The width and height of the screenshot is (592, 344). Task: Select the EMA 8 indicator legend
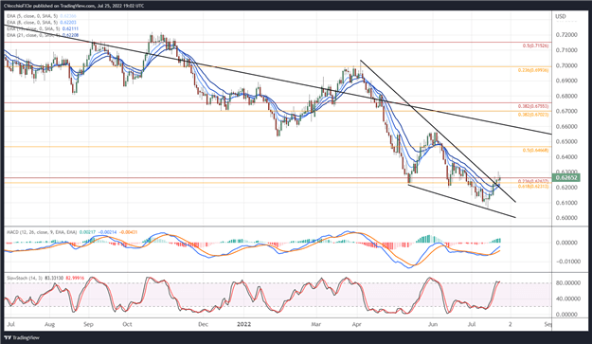click(x=42, y=23)
